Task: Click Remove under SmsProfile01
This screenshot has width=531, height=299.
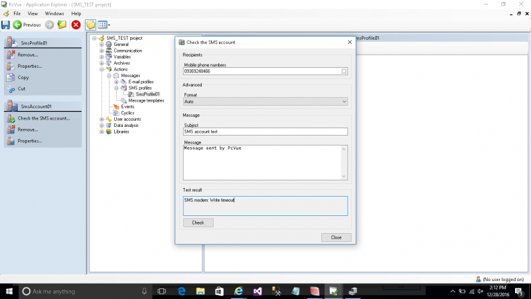Action: [x=28, y=55]
